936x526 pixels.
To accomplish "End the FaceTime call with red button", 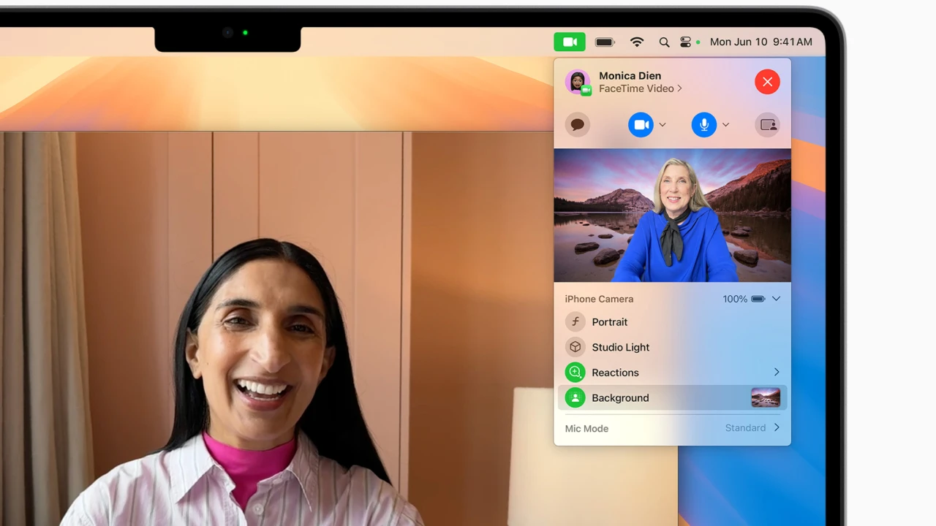I will [x=767, y=82].
